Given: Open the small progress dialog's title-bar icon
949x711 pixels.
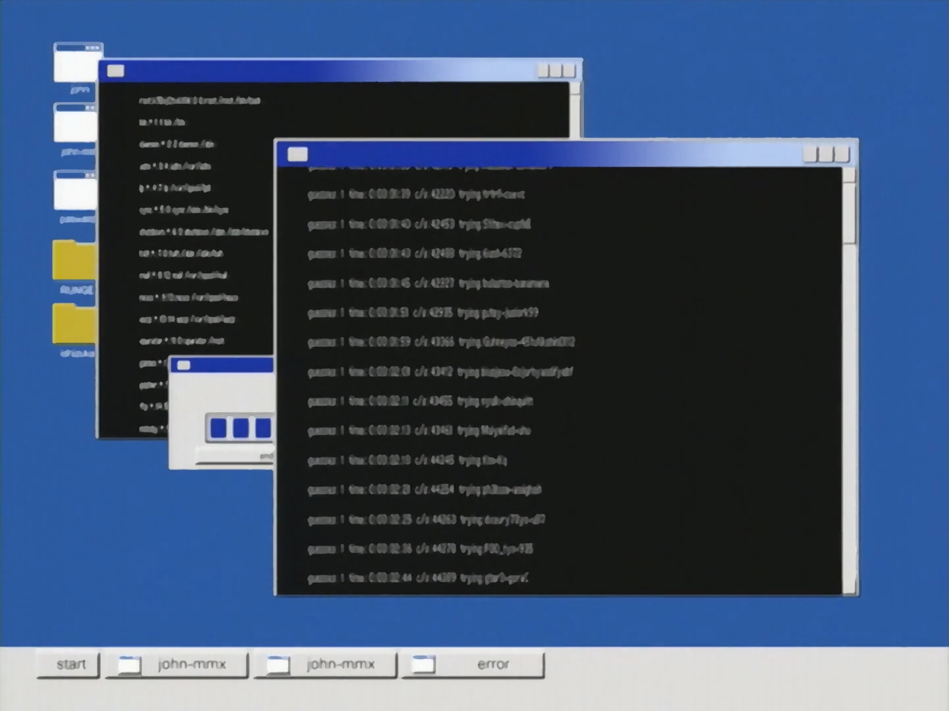Looking at the screenshot, I should click(x=184, y=365).
